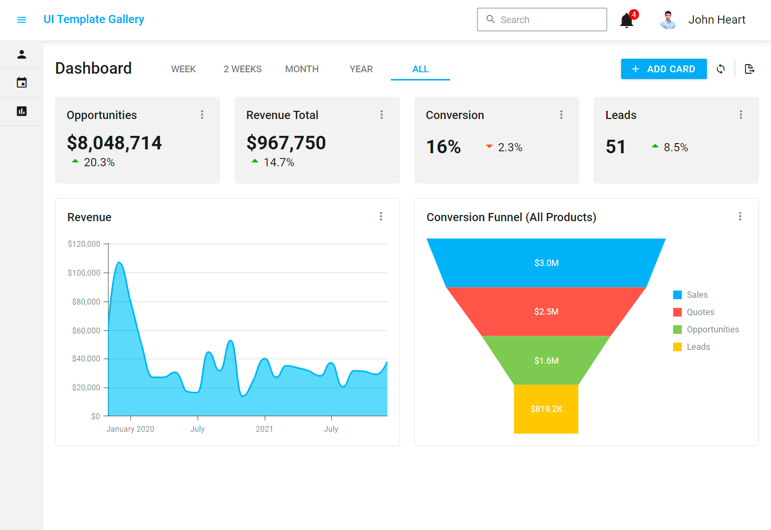Switch to the MONTH tab

point(302,69)
